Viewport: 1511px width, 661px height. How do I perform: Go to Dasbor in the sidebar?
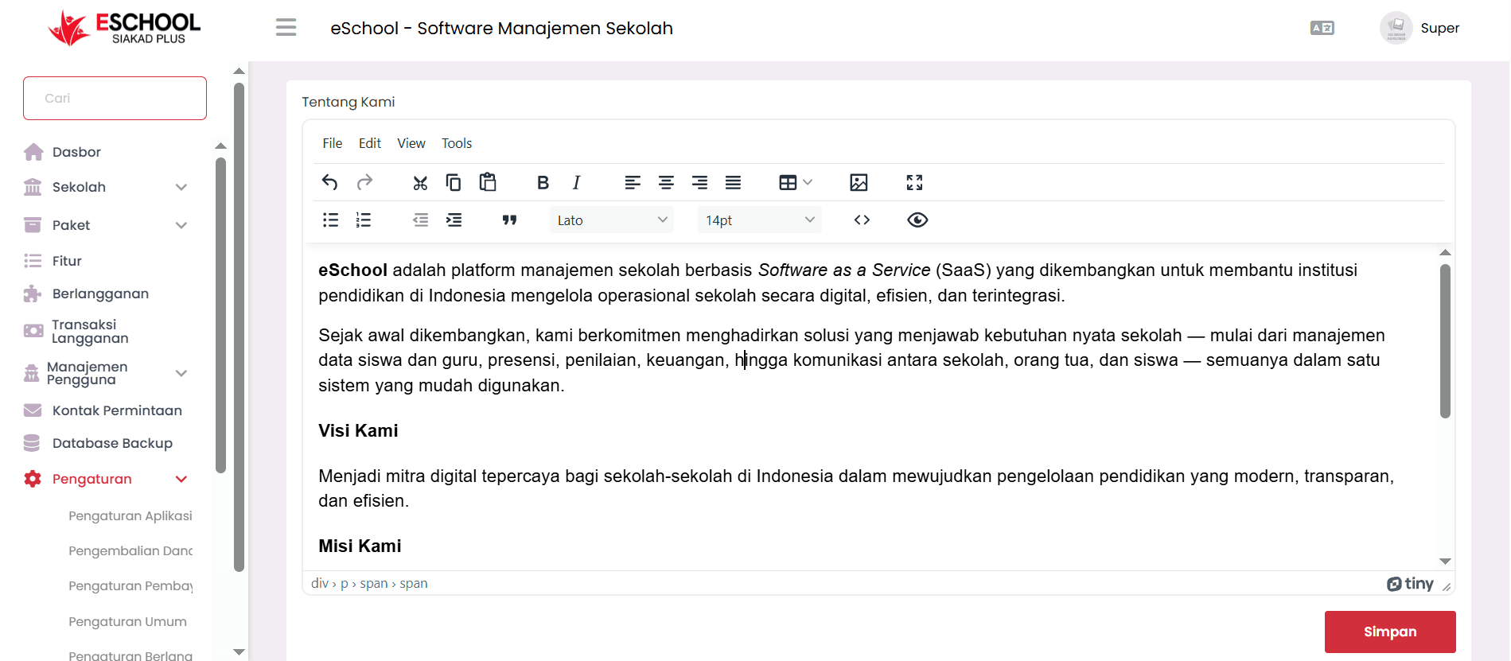coord(76,152)
